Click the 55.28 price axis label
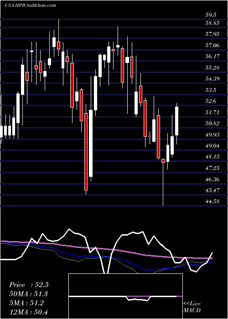Viewport: 228px width, 319px height. [x=212, y=68]
